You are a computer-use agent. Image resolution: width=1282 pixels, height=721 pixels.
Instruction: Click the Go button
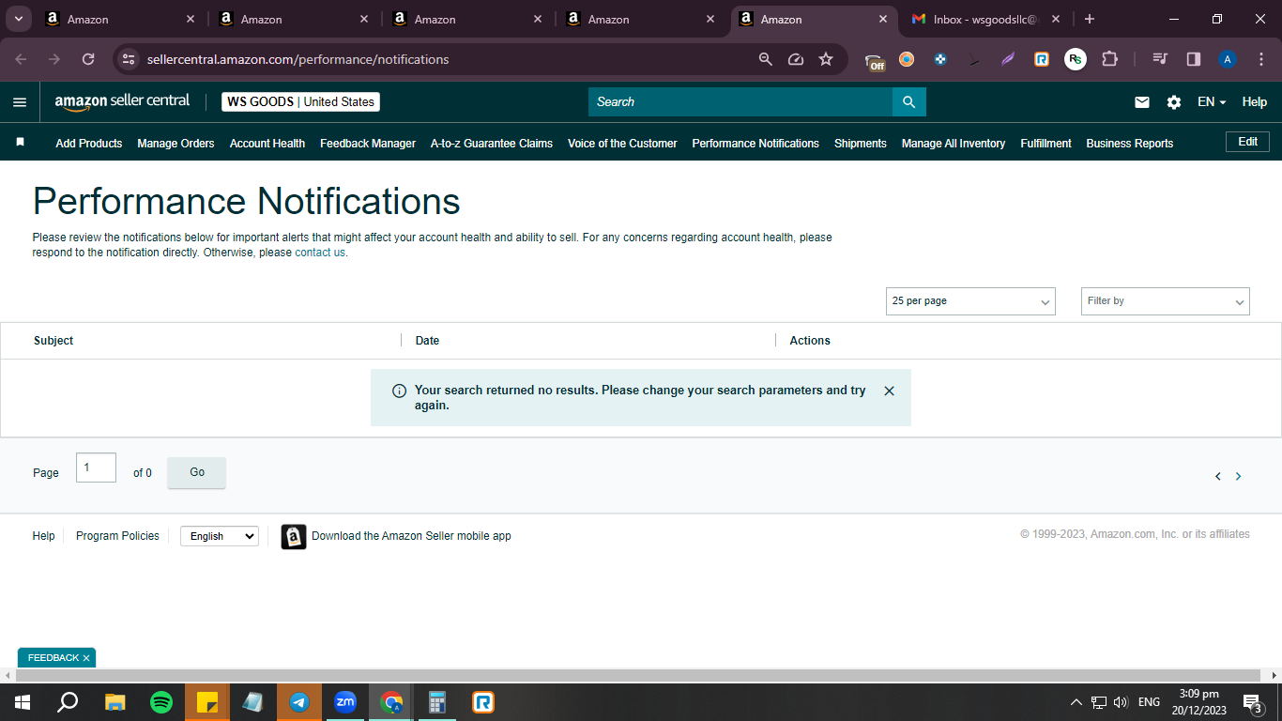point(197,472)
